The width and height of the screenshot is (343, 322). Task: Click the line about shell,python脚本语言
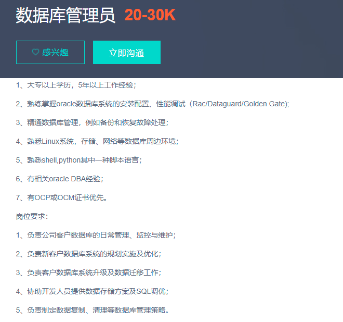coord(79,160)
